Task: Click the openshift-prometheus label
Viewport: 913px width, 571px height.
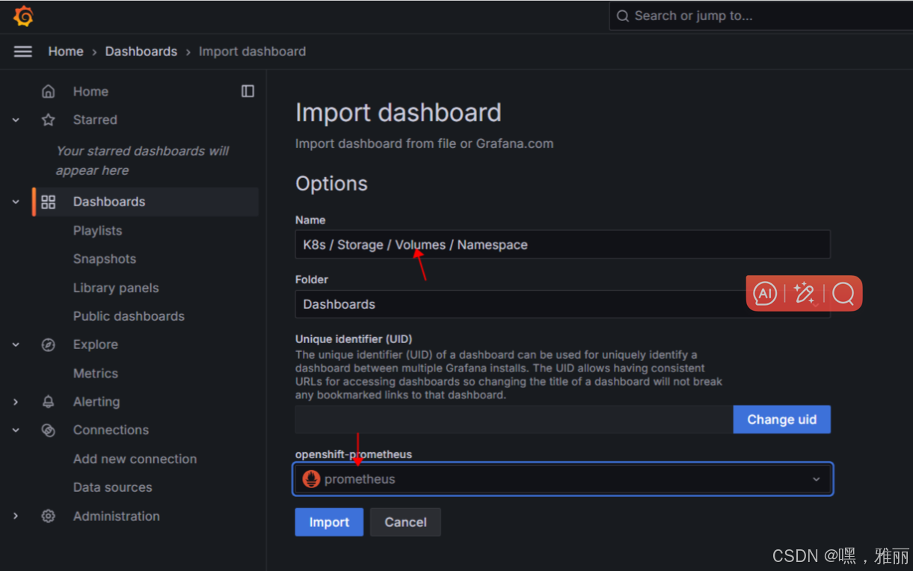Action: click(x=353, y=454)
